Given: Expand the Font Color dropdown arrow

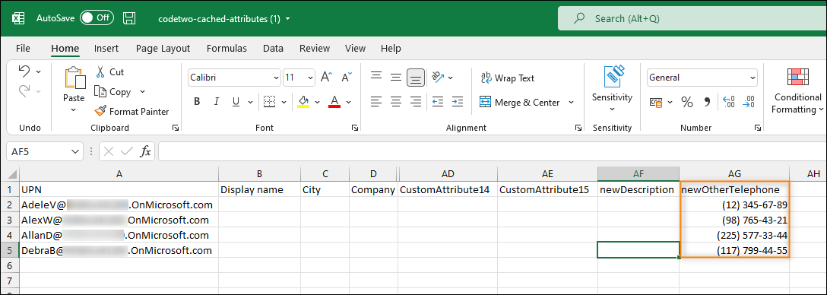Looking at the screenshot, I should pyautogui.click(x=349, y=102).
